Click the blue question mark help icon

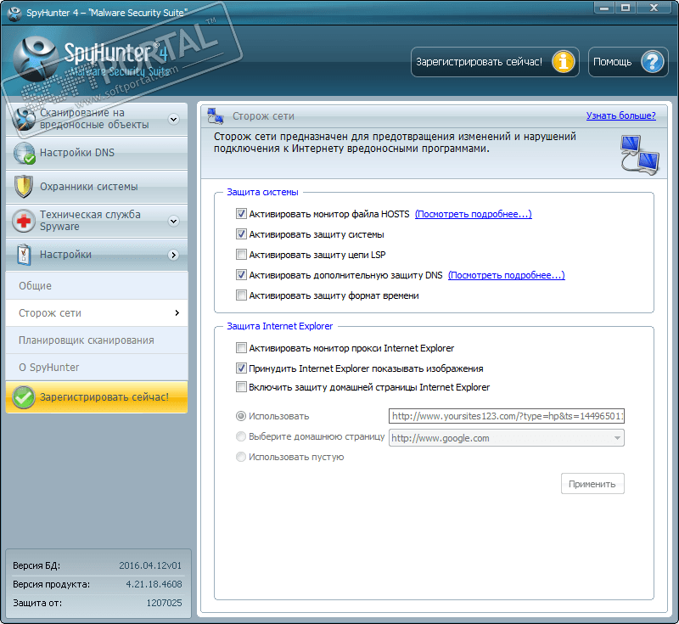tap(653, 61)
